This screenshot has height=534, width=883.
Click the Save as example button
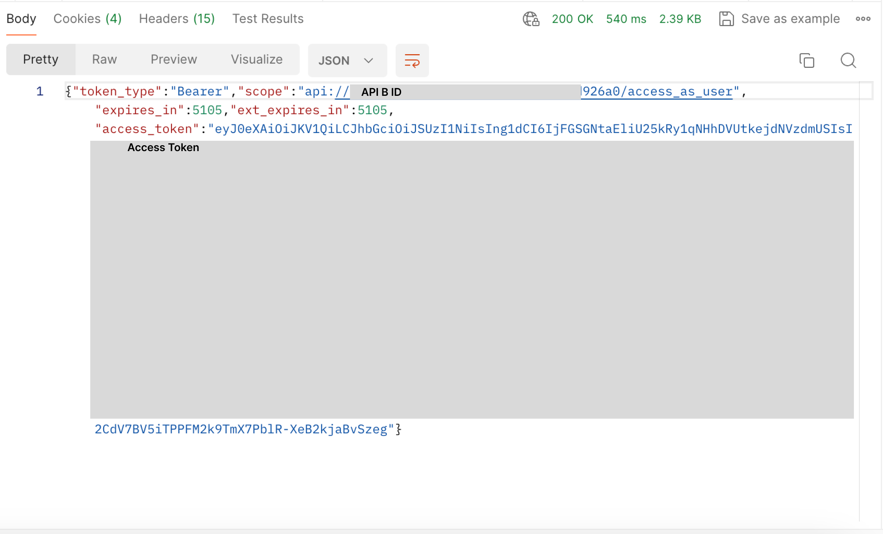(x=790, y=19)
